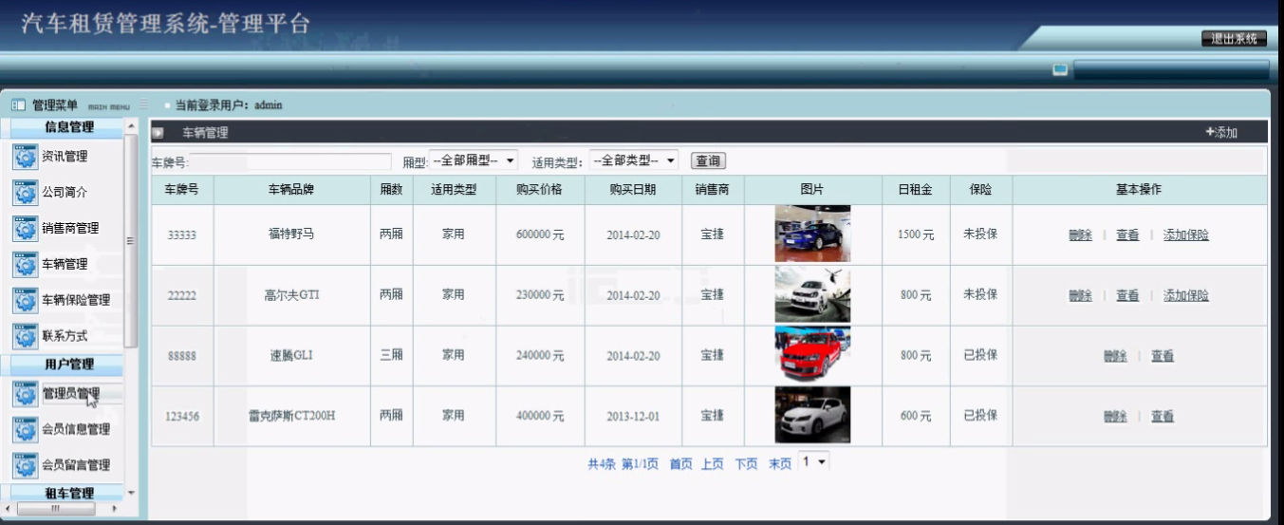1284x525 pixels.
Task: Click 查看 for 福特野马 row
Action: pos(1127,235)
